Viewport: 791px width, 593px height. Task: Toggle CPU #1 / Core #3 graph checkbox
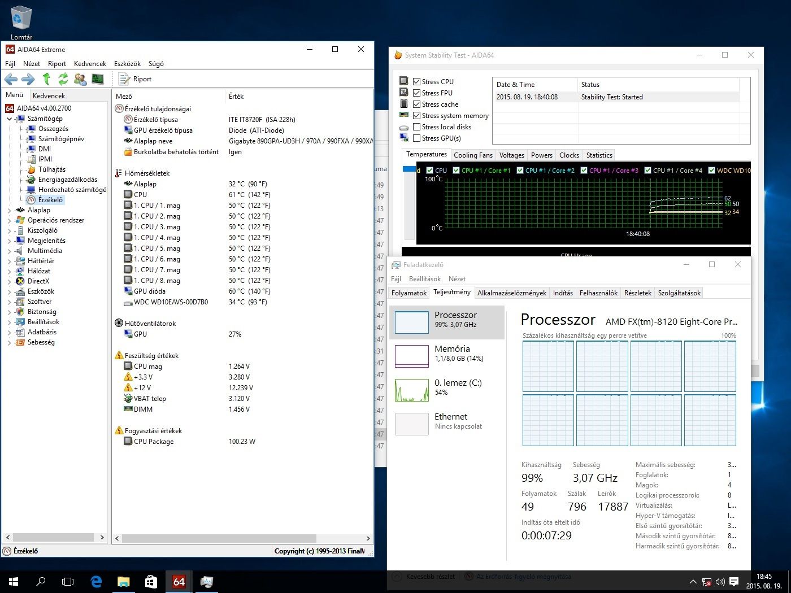click(584, 171)
